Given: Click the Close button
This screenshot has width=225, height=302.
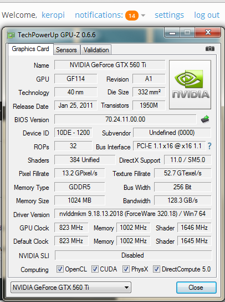Looking at the screenshot, I should [196, 288].
